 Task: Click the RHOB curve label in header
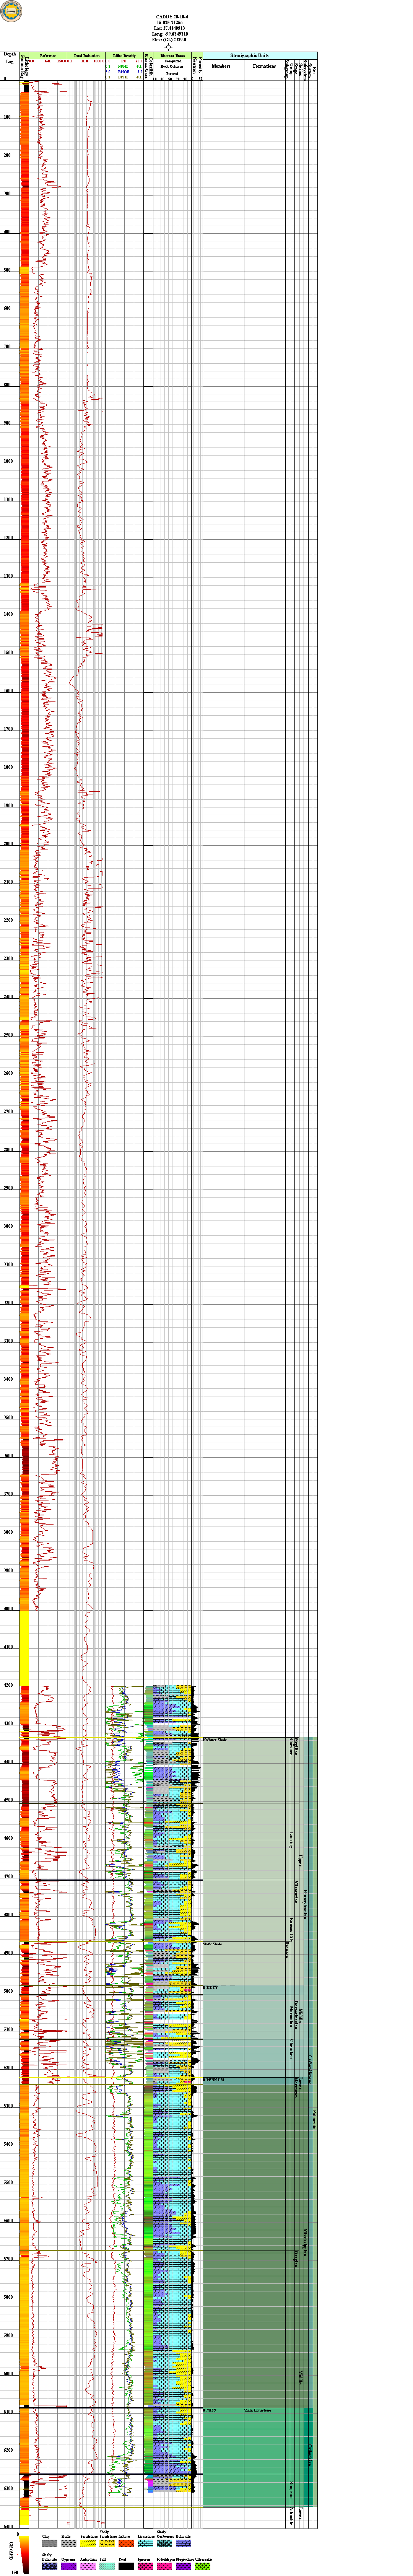(x=123, y=72)
